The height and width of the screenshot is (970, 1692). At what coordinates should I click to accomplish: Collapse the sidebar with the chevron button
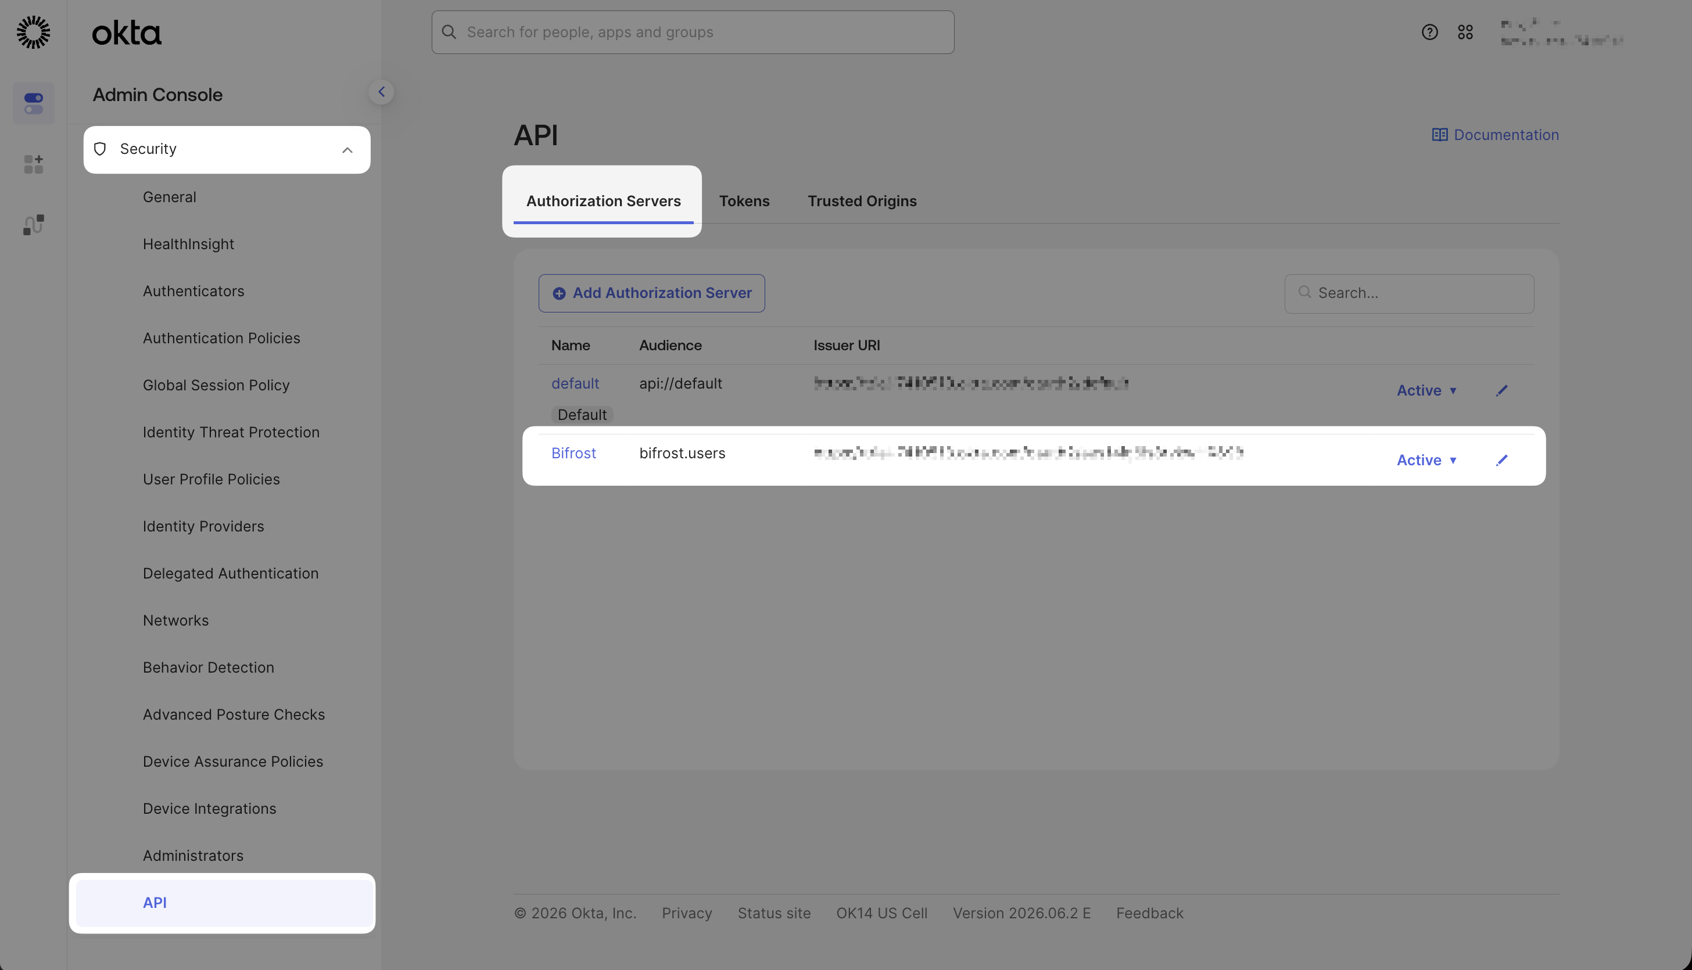381,92
